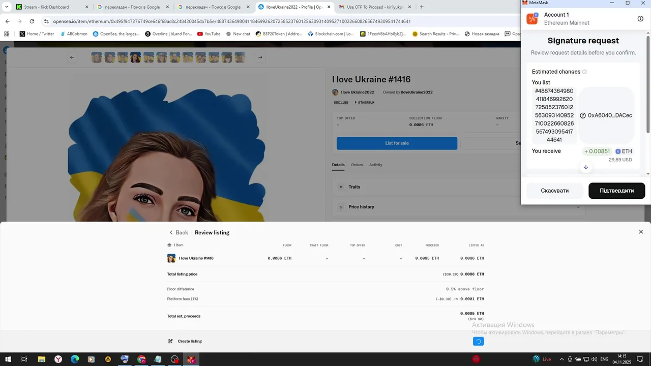Viewport: 651px width, 366px height.
Task: Open Chrome from the taskbar
Action: coord(141,359)
